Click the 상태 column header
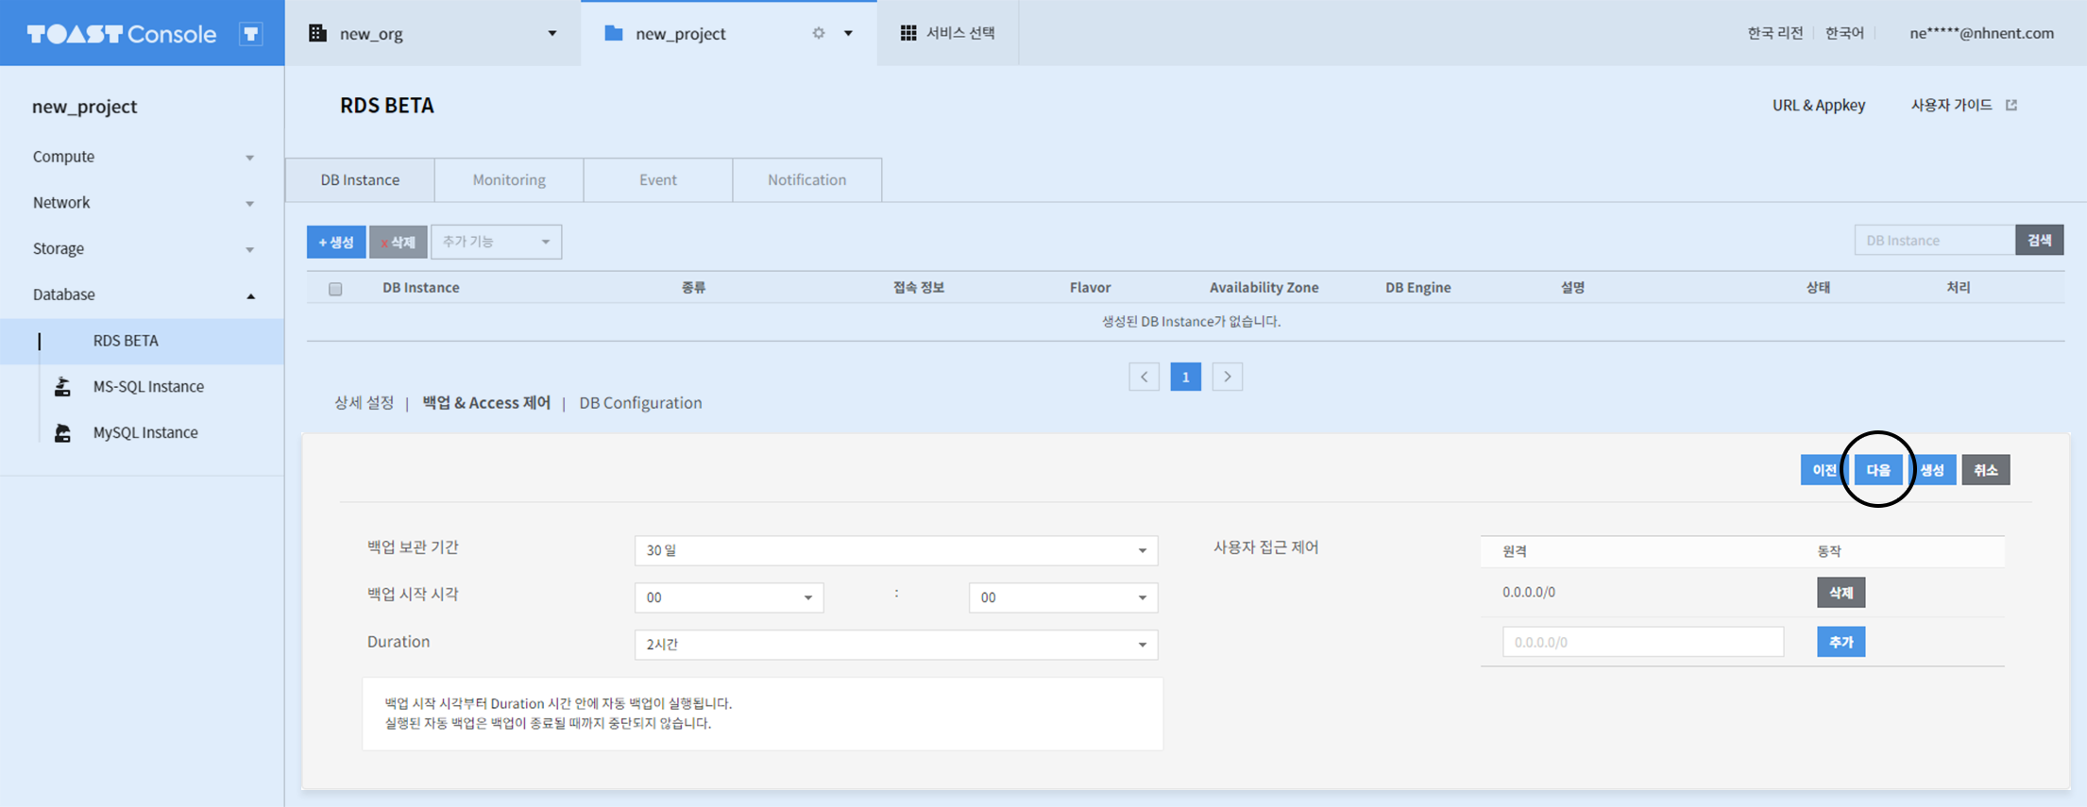The height and width of the screenshot is (807, 2087). (1818, 287)
